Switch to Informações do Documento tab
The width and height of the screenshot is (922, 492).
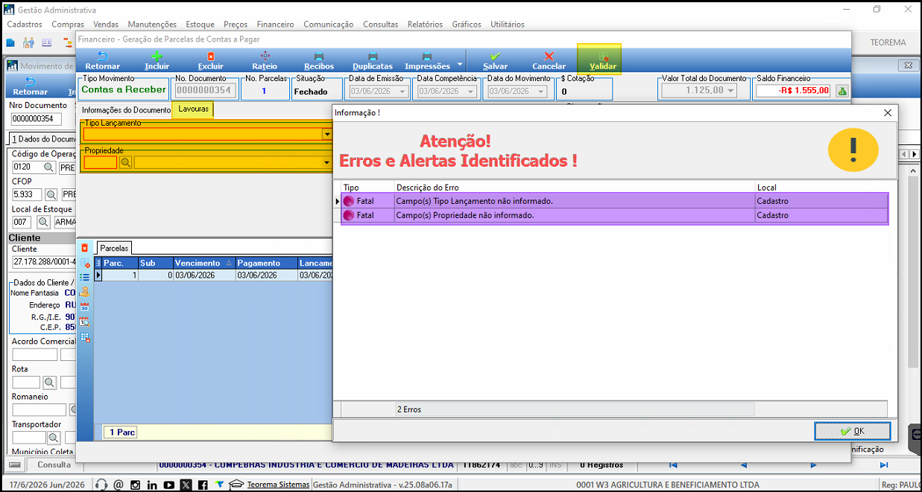pyautogui.click(x=126, y=110)
